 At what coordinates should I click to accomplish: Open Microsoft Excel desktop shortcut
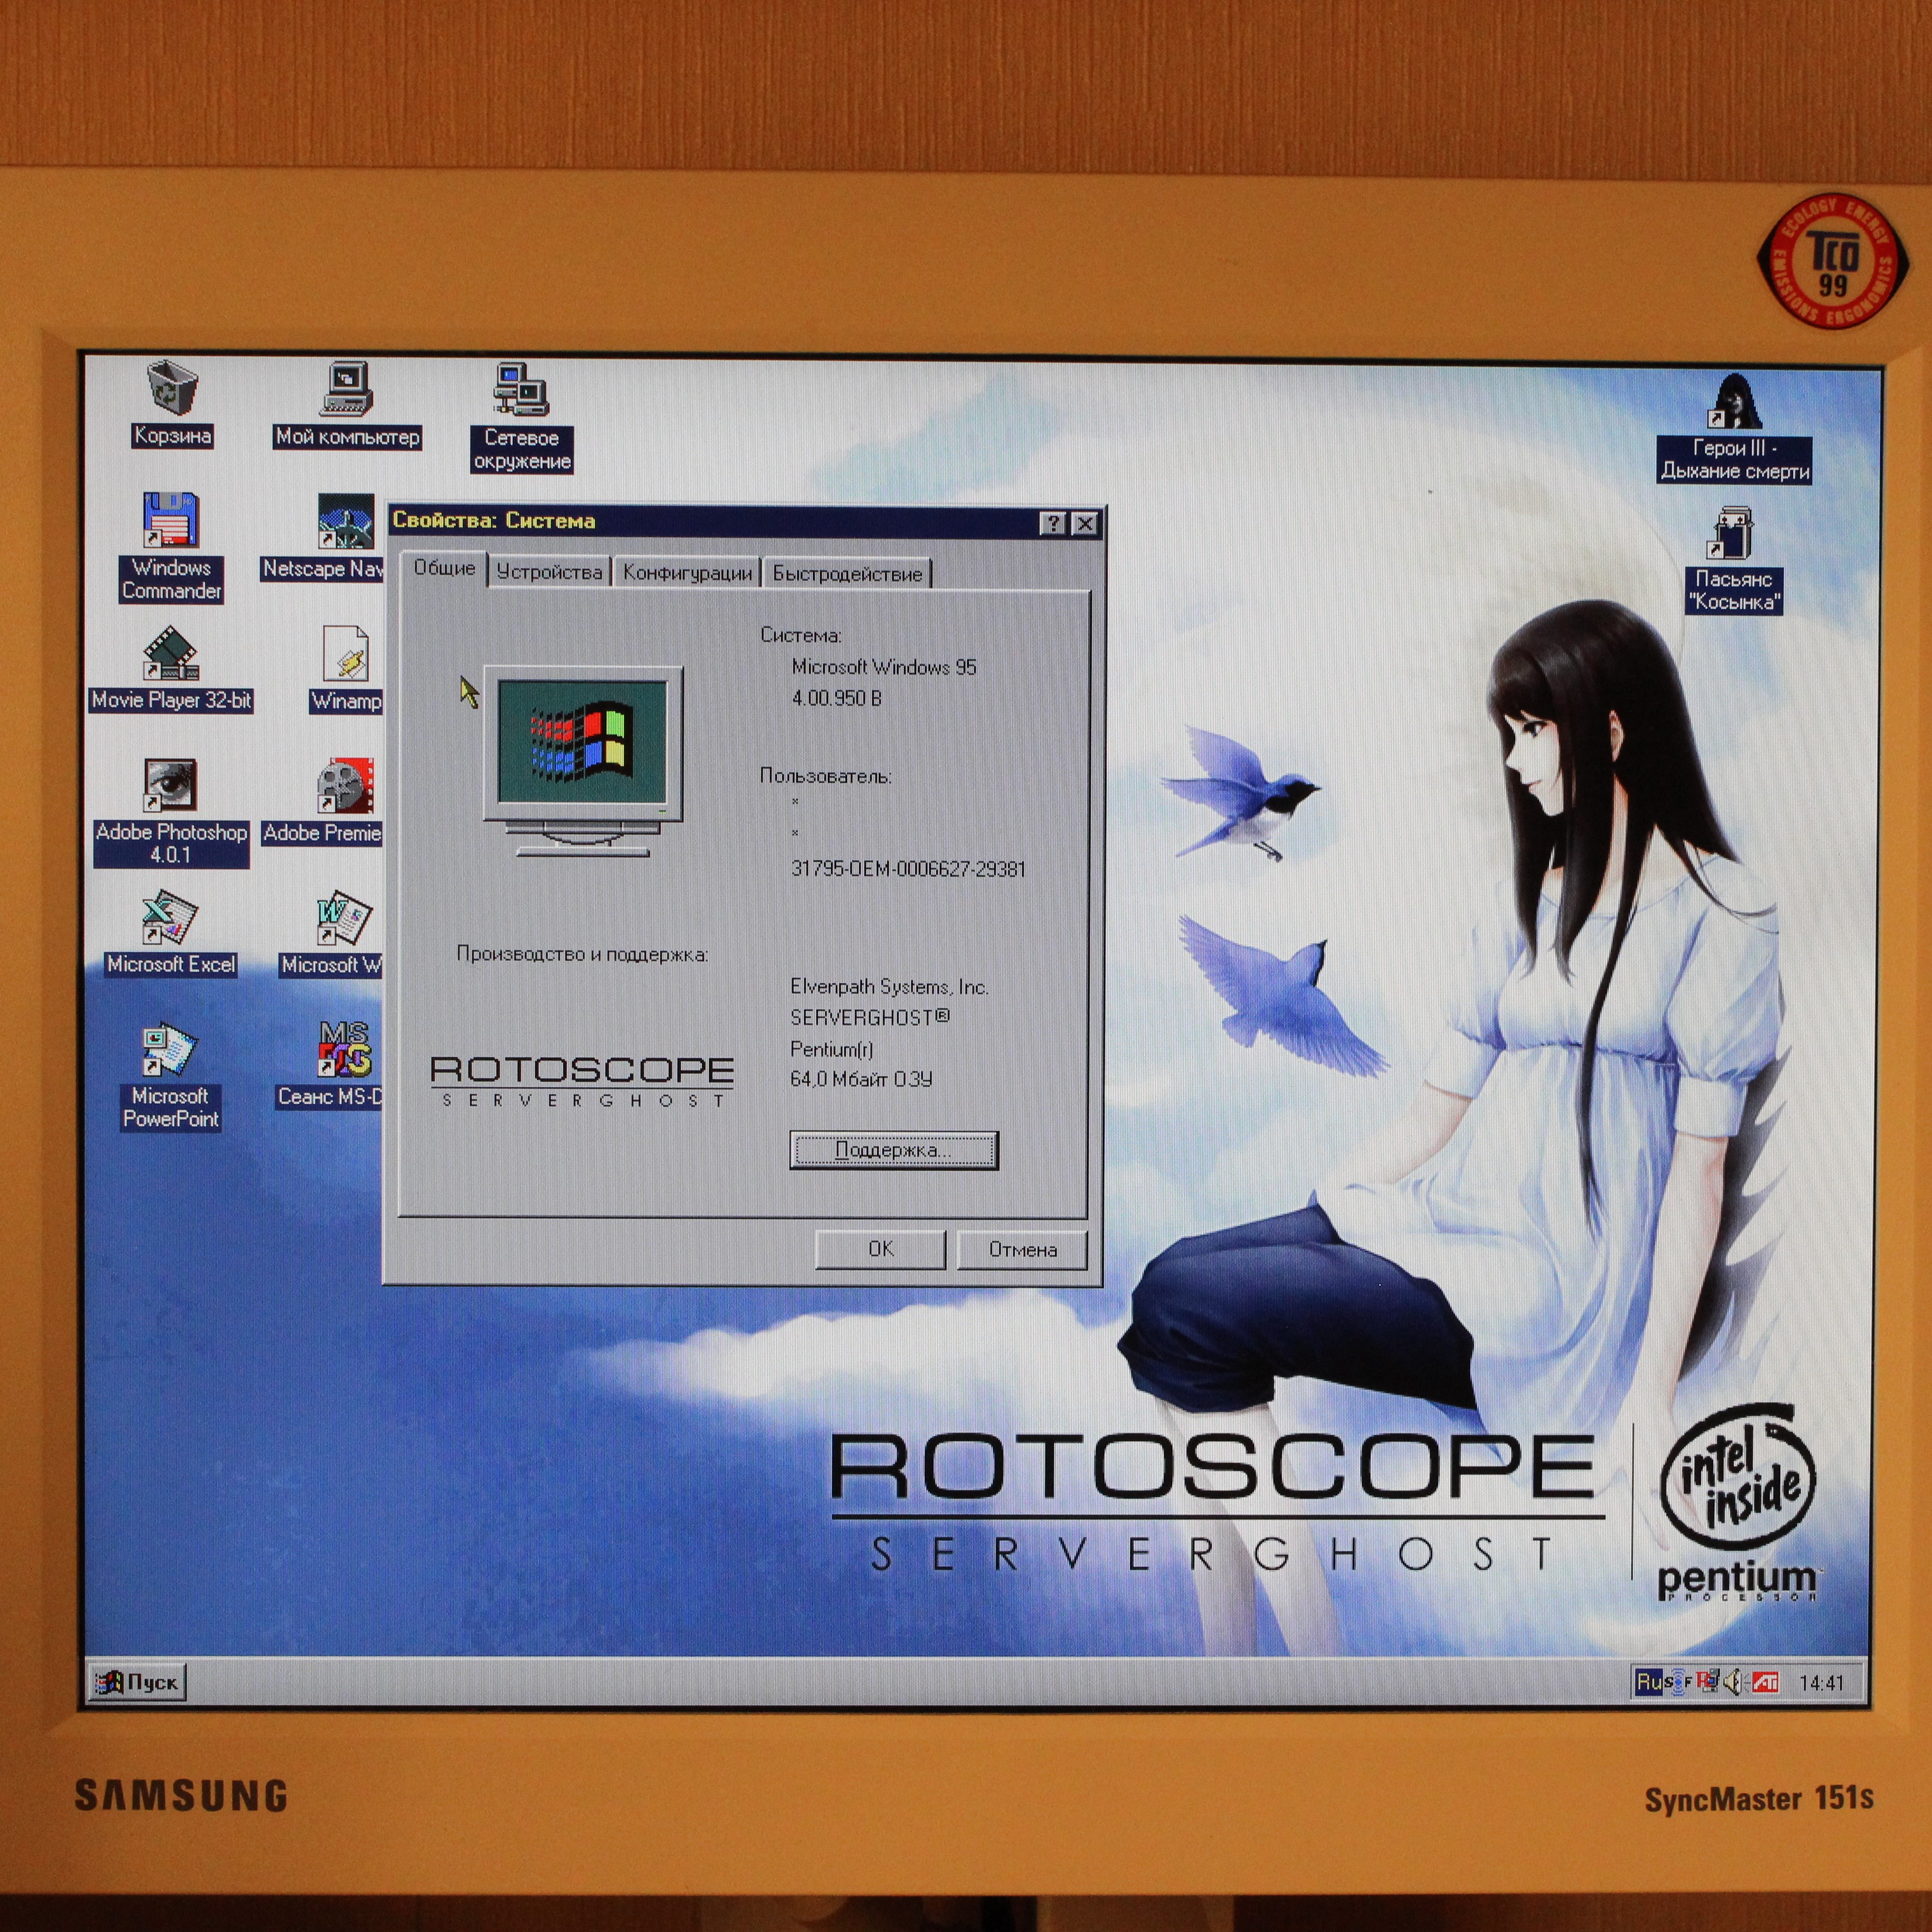[170, 919]
